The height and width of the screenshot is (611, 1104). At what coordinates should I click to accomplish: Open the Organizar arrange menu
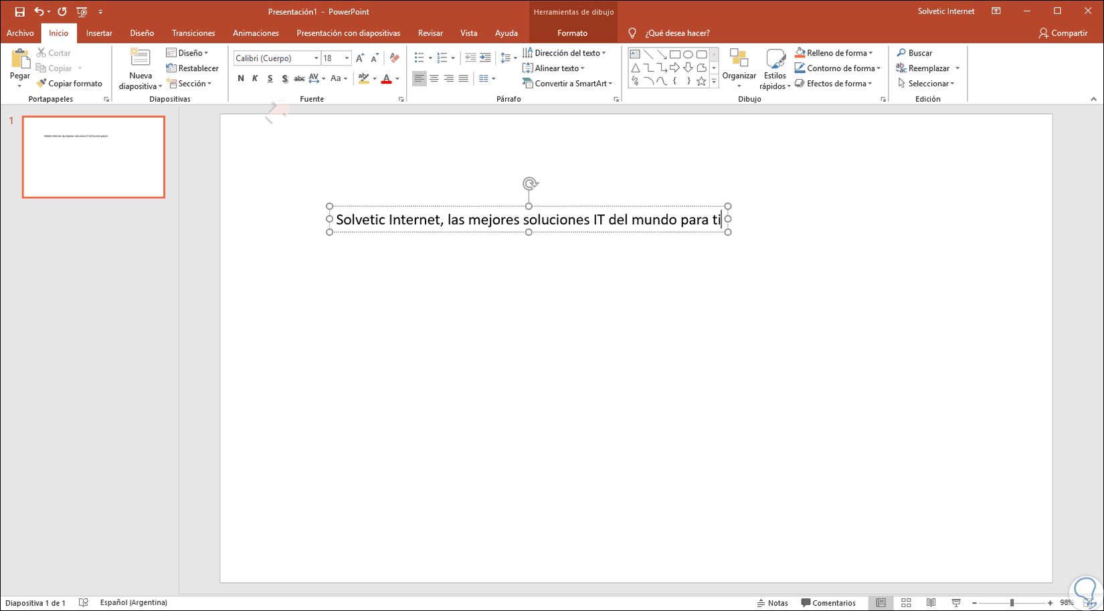click(739, 69)
